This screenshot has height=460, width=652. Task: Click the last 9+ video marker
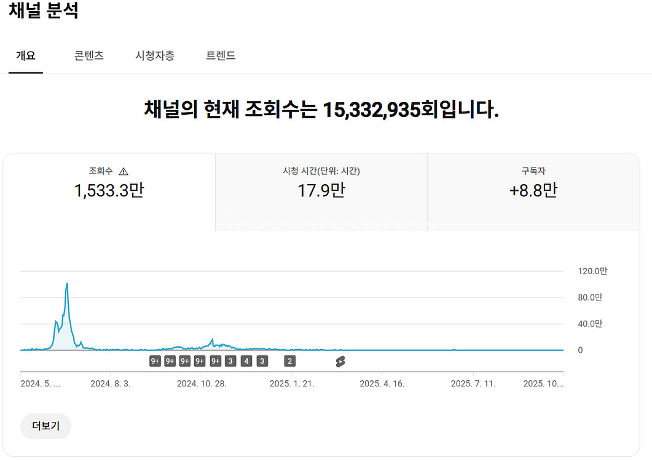pyautogui.click(x=215, y=361)
